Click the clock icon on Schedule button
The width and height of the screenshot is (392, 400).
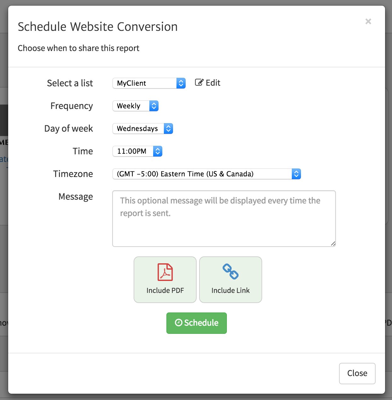(x=179, y=323)
